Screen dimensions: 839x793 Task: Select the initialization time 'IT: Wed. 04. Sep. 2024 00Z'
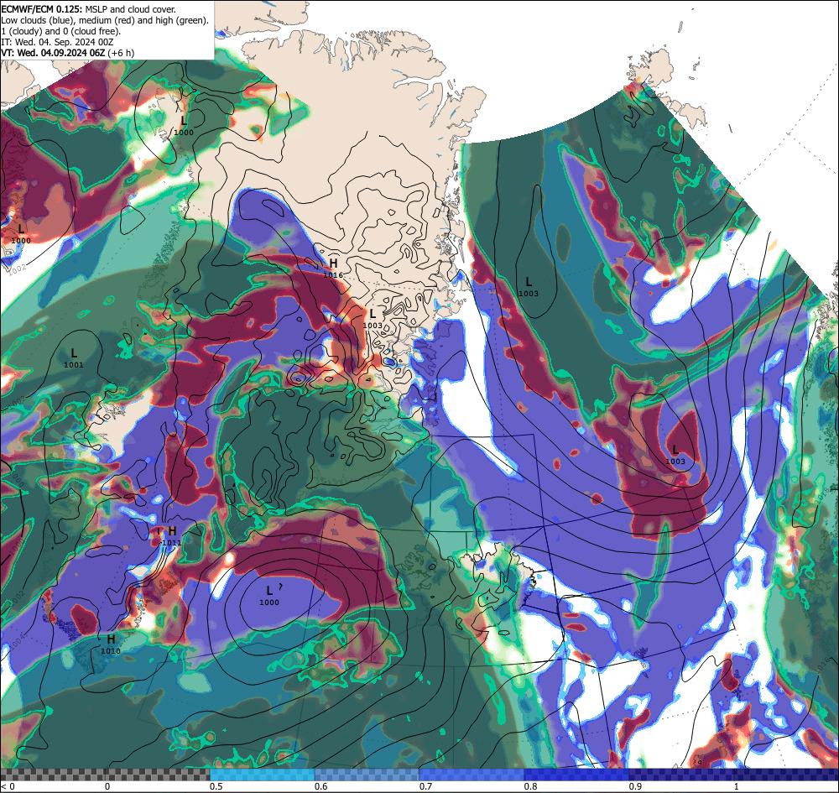57,42
